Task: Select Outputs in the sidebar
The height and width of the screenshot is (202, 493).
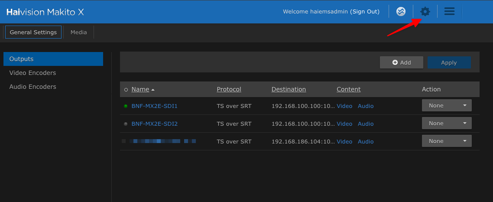Action: click(53, 59)
